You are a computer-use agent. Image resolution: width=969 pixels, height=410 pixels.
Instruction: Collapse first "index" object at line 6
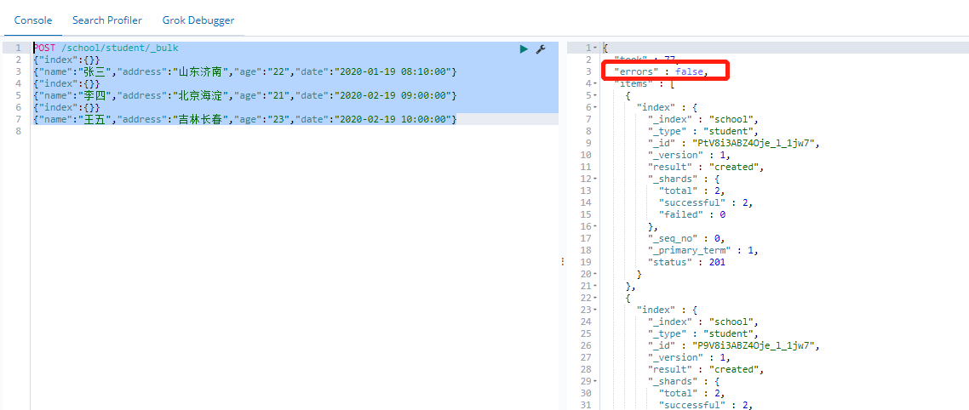[595, 107]
